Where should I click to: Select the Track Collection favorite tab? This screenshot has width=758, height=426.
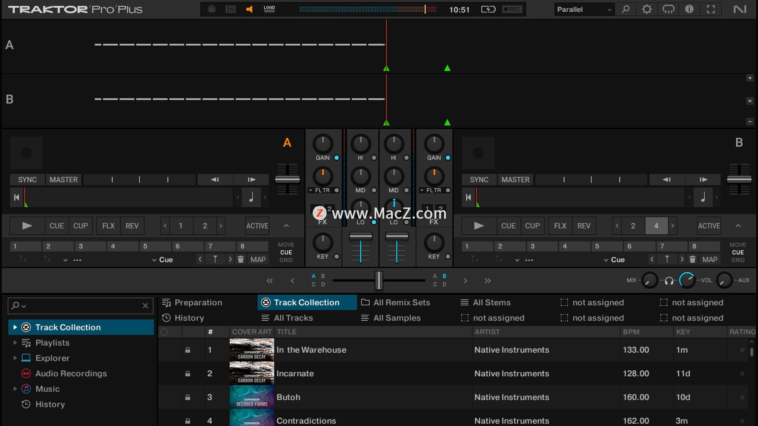pos(307,303)
